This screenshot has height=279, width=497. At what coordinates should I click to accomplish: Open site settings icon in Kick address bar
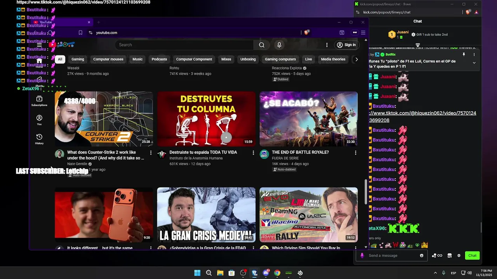point(358,12)
